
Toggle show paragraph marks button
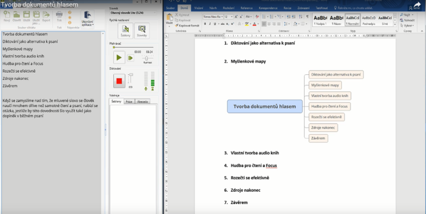[307, 17]
